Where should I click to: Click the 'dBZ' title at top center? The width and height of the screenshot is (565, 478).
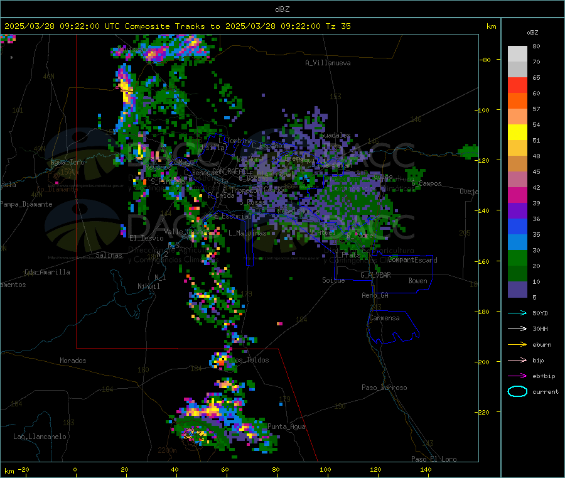[282, 9]
